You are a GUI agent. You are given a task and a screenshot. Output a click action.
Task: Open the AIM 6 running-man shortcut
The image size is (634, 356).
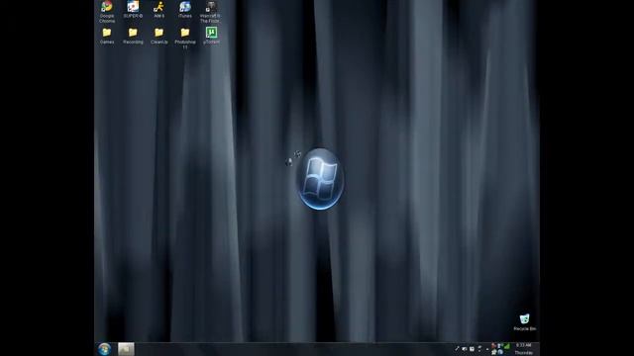pyautogui.click(x=158, y=9)
